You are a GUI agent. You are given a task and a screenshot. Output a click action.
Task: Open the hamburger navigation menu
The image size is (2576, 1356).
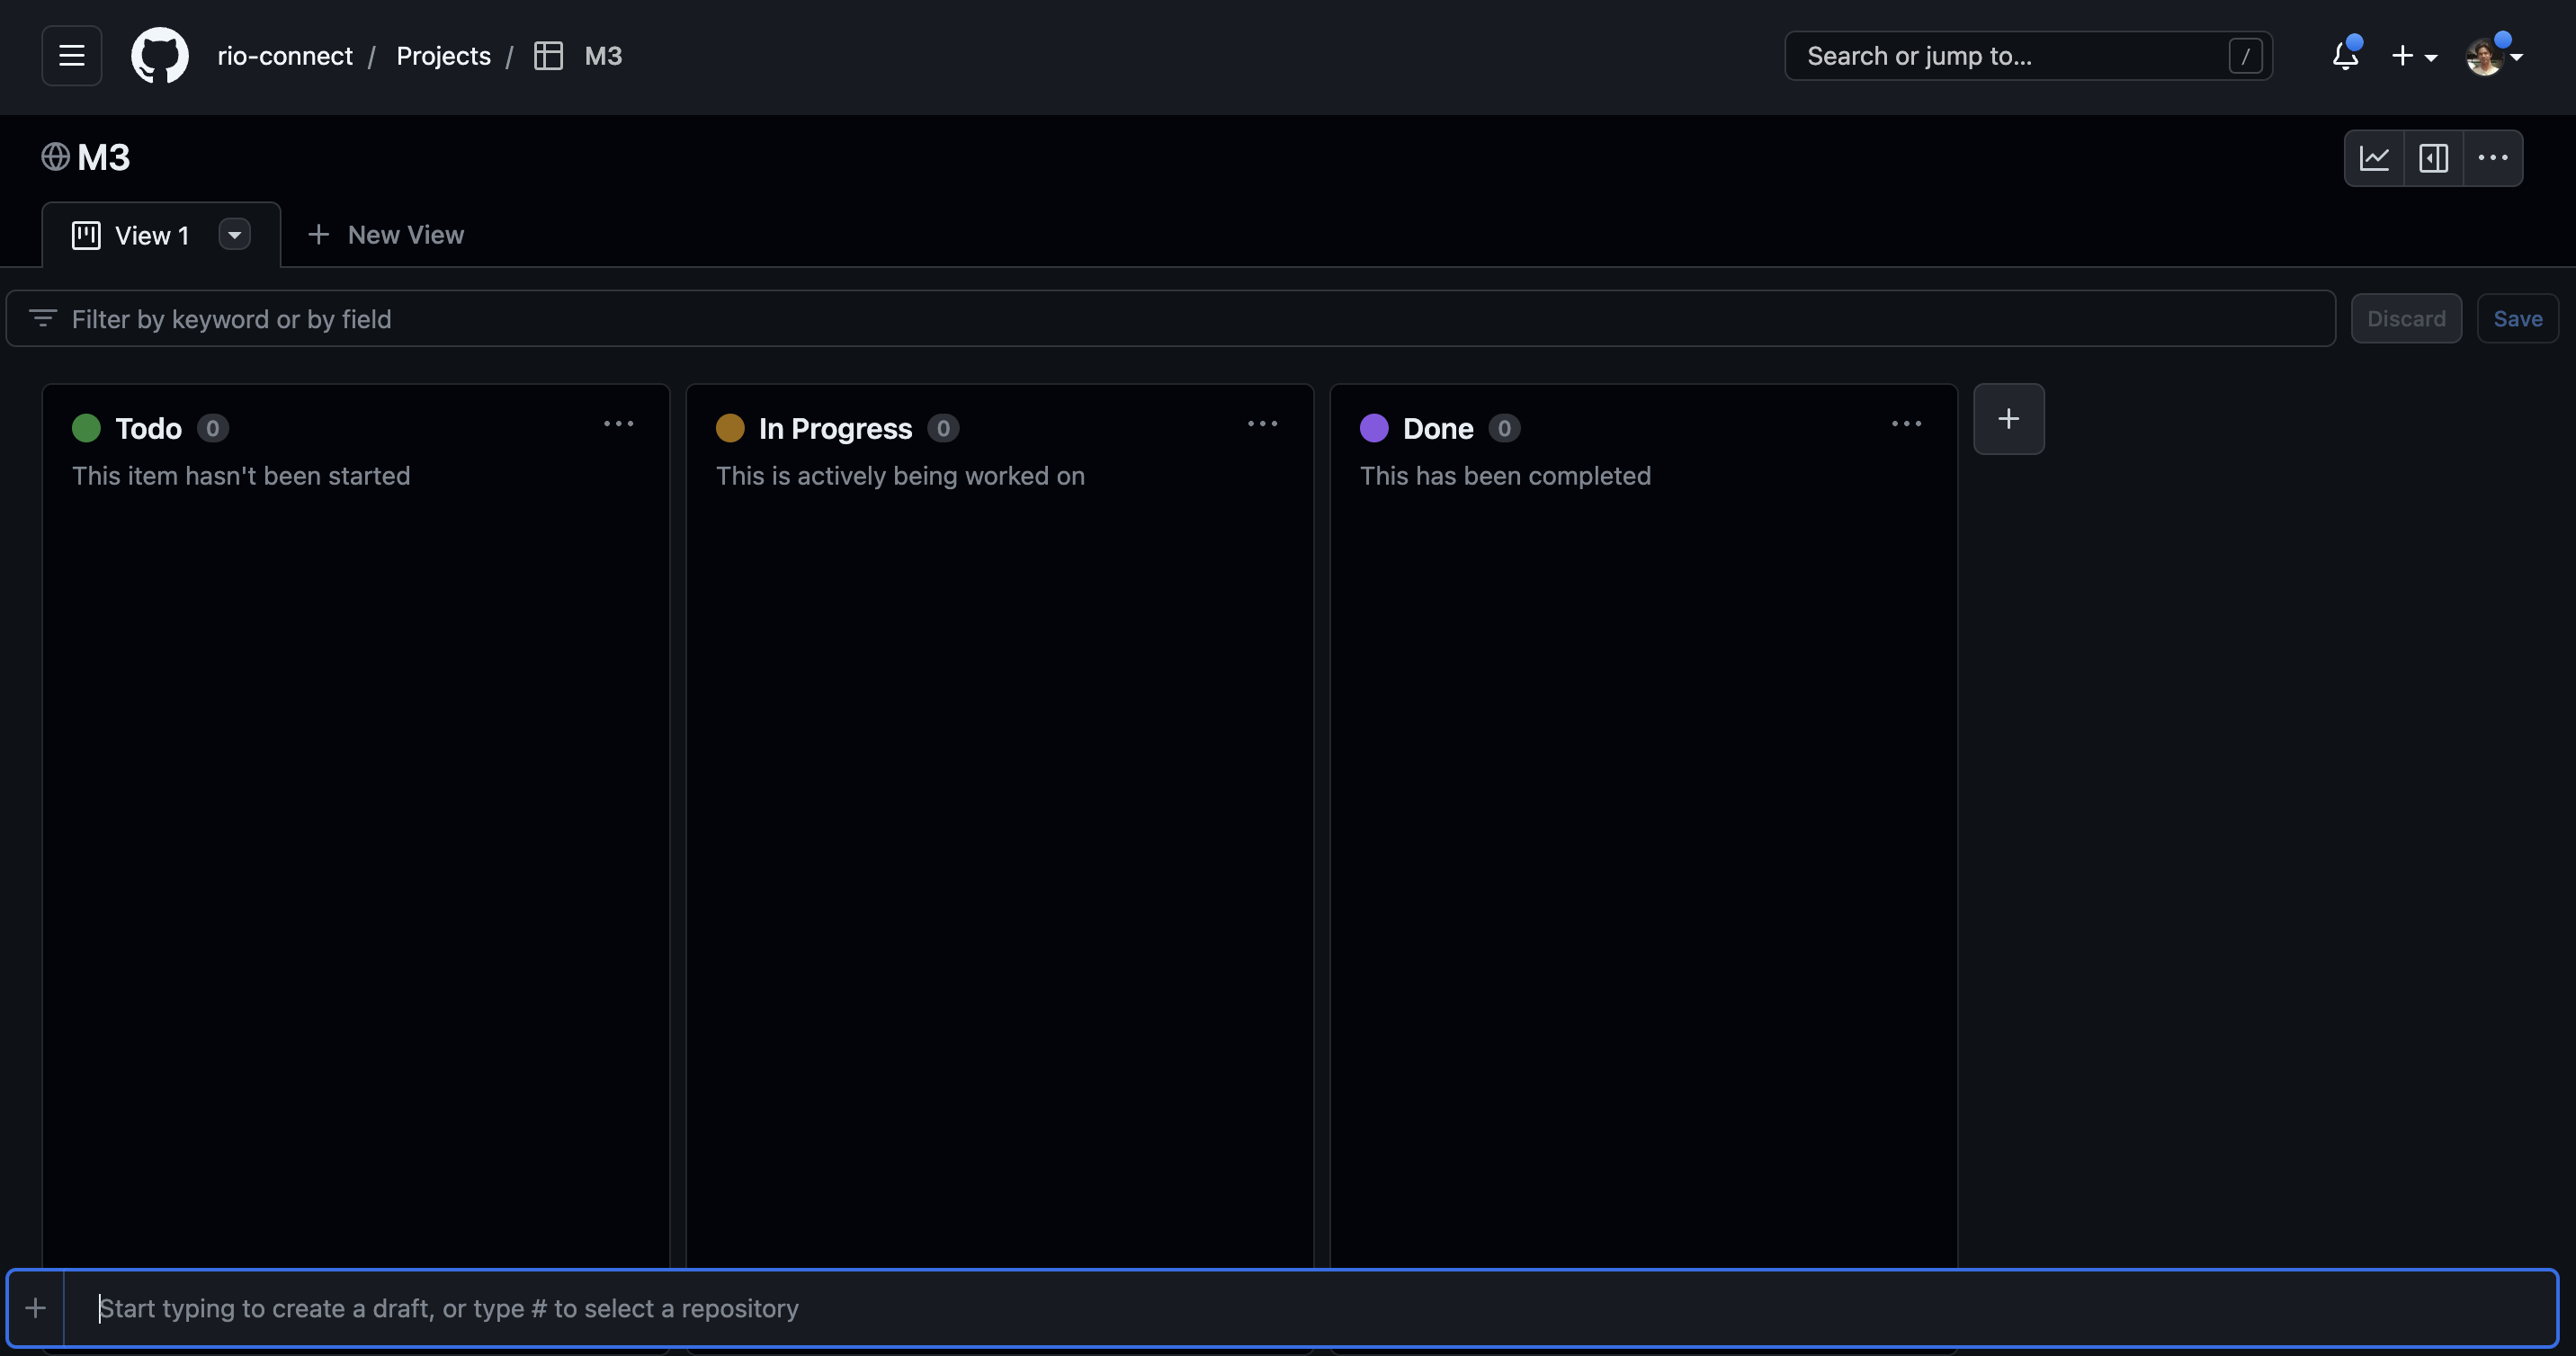pos(71,56)
